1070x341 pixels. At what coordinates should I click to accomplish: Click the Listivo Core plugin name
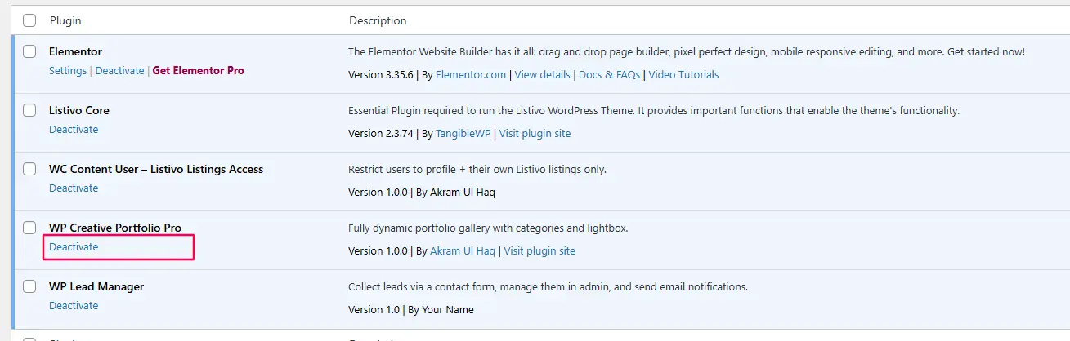[79, 110]
